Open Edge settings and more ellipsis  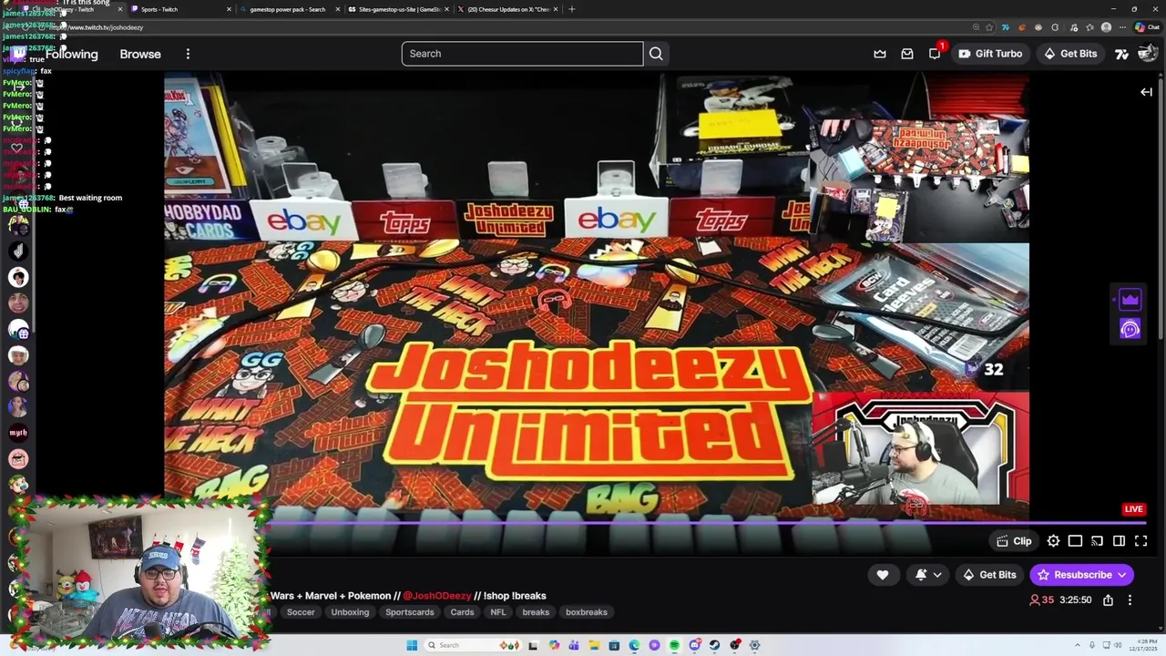click(1121, 27)
